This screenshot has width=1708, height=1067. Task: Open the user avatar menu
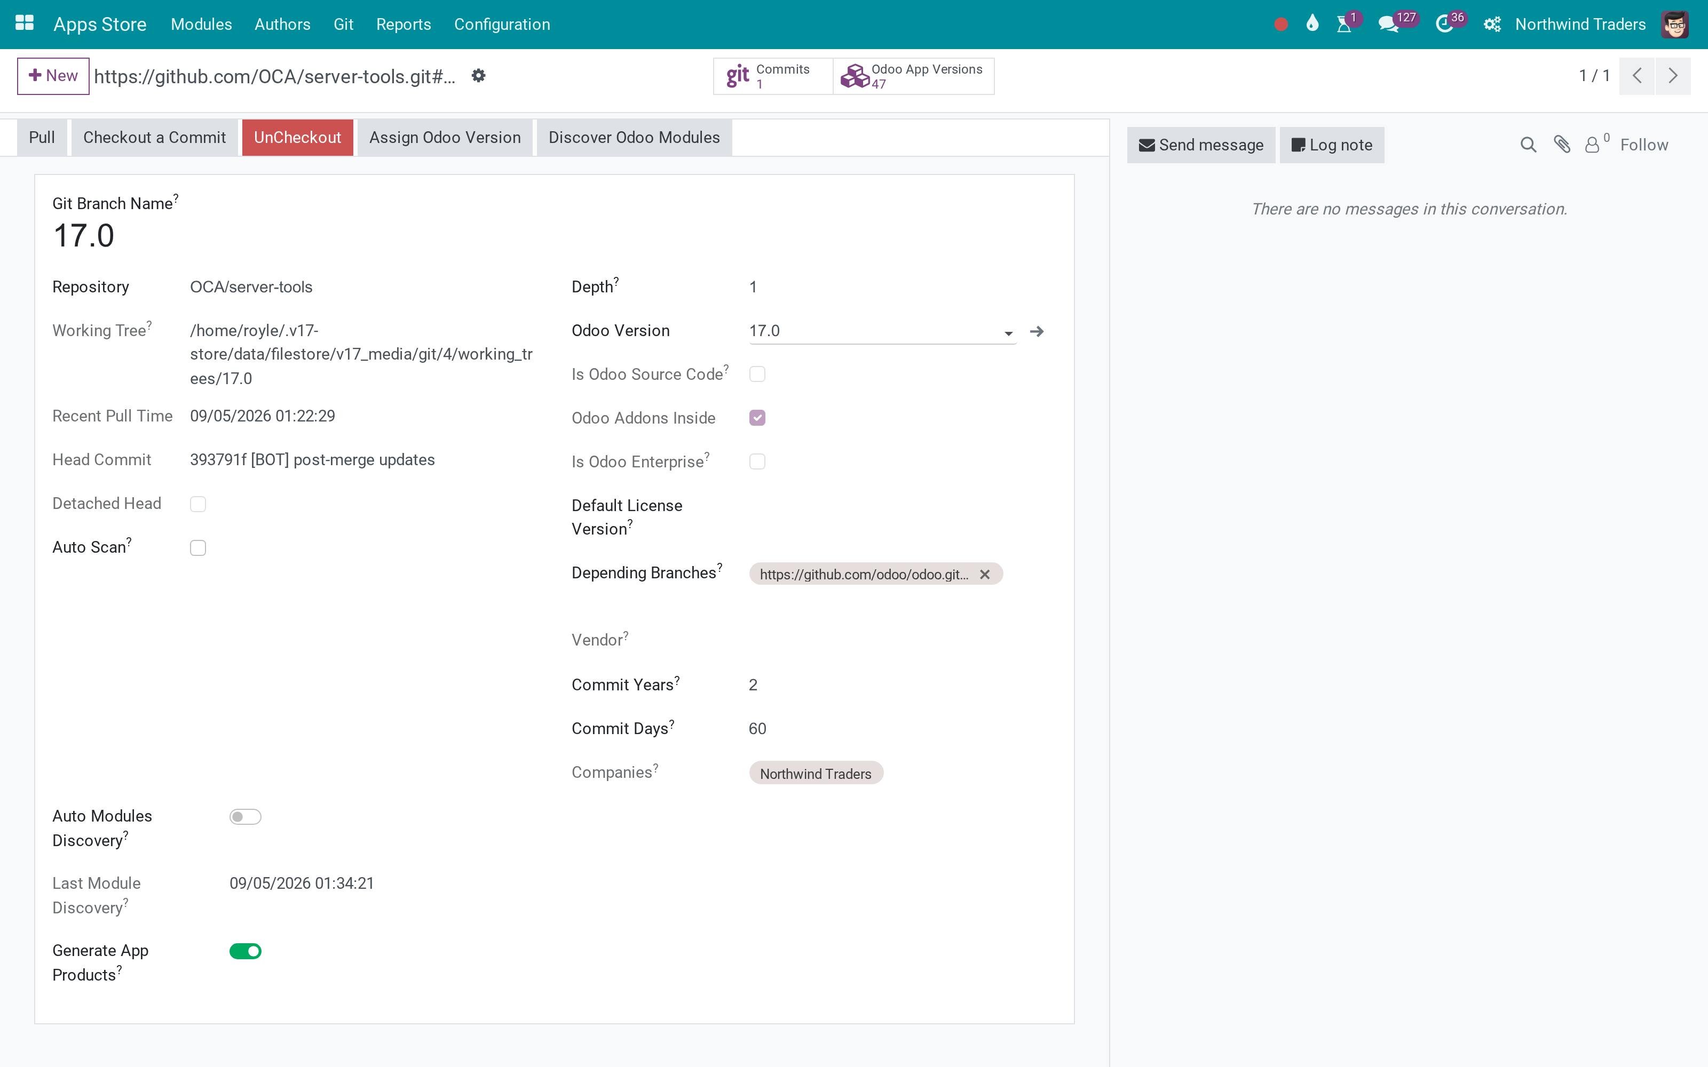(x=1674, y=24)
